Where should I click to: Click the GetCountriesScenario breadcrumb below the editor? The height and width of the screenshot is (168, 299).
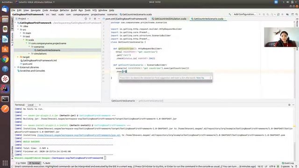(123, 101)
